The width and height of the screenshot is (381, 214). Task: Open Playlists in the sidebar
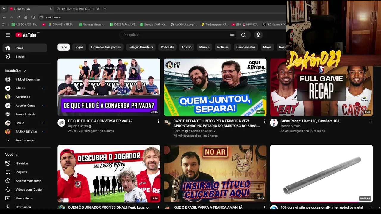[25, 172]
